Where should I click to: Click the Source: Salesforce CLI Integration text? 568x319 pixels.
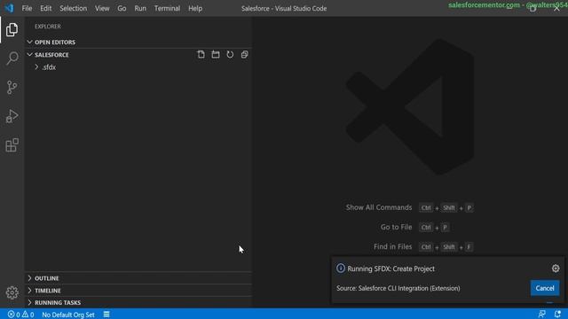tap(398, 288)
